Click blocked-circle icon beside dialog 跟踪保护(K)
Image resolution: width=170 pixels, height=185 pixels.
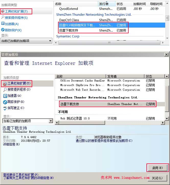(5, 102)
